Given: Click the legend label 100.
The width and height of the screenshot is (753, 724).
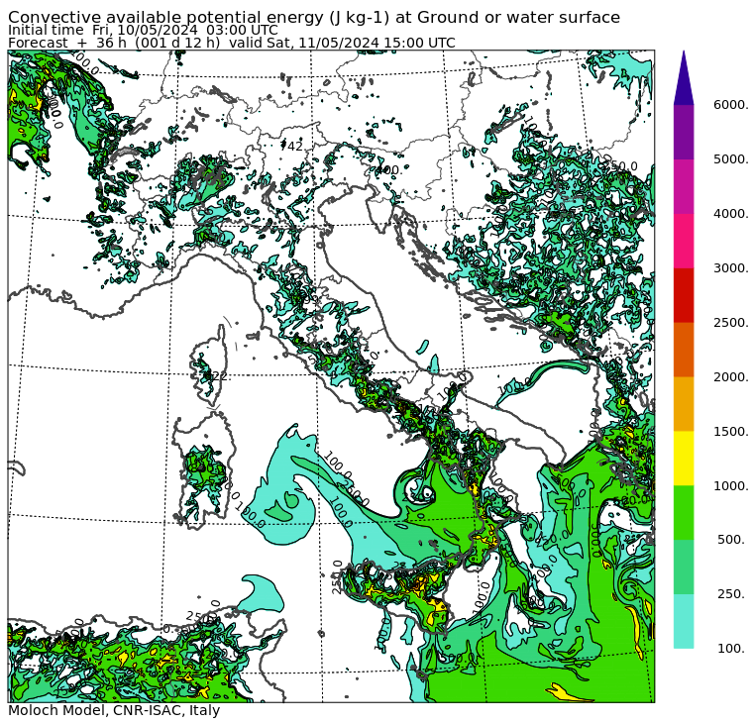Looking at the screenshot, I should 732,648.
